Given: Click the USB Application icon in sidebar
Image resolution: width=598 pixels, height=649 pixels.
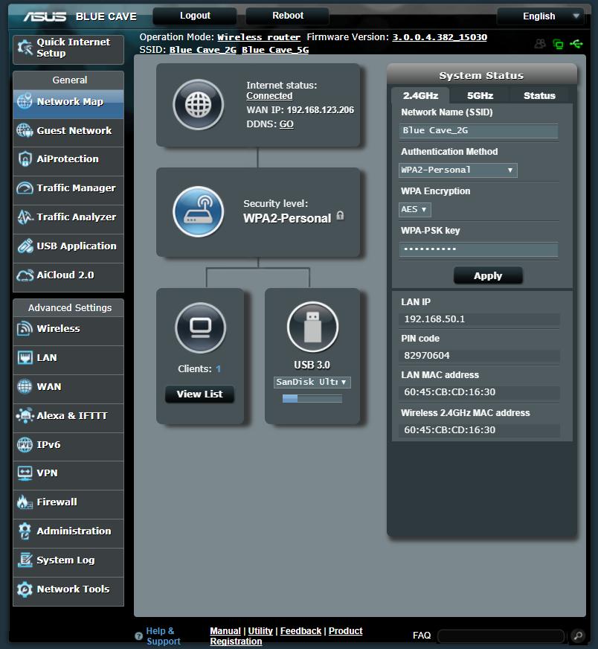Looking at the screenshot, I should pos(25,246).
